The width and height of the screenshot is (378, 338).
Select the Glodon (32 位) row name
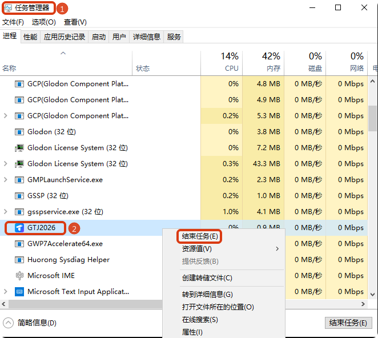[51, 132]
